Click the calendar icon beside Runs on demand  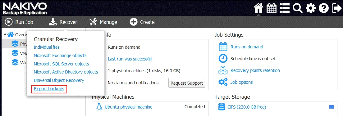click(x=223, y=47)
